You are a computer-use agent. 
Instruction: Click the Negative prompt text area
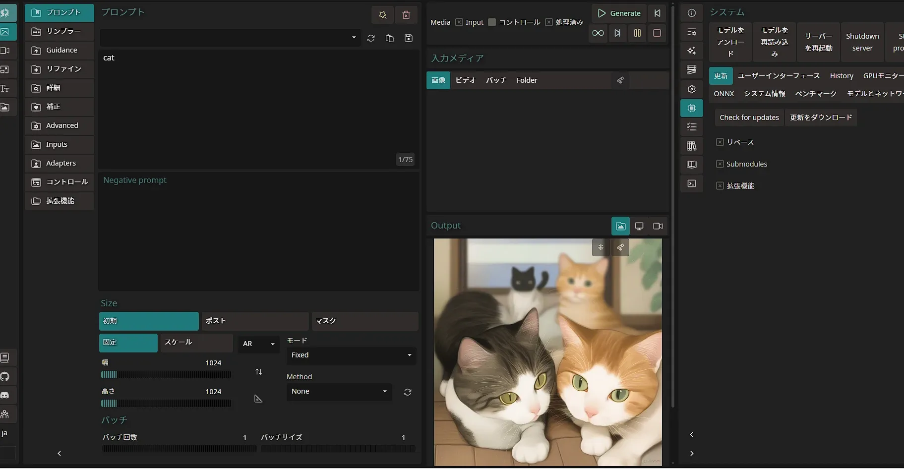click(259, 232)
